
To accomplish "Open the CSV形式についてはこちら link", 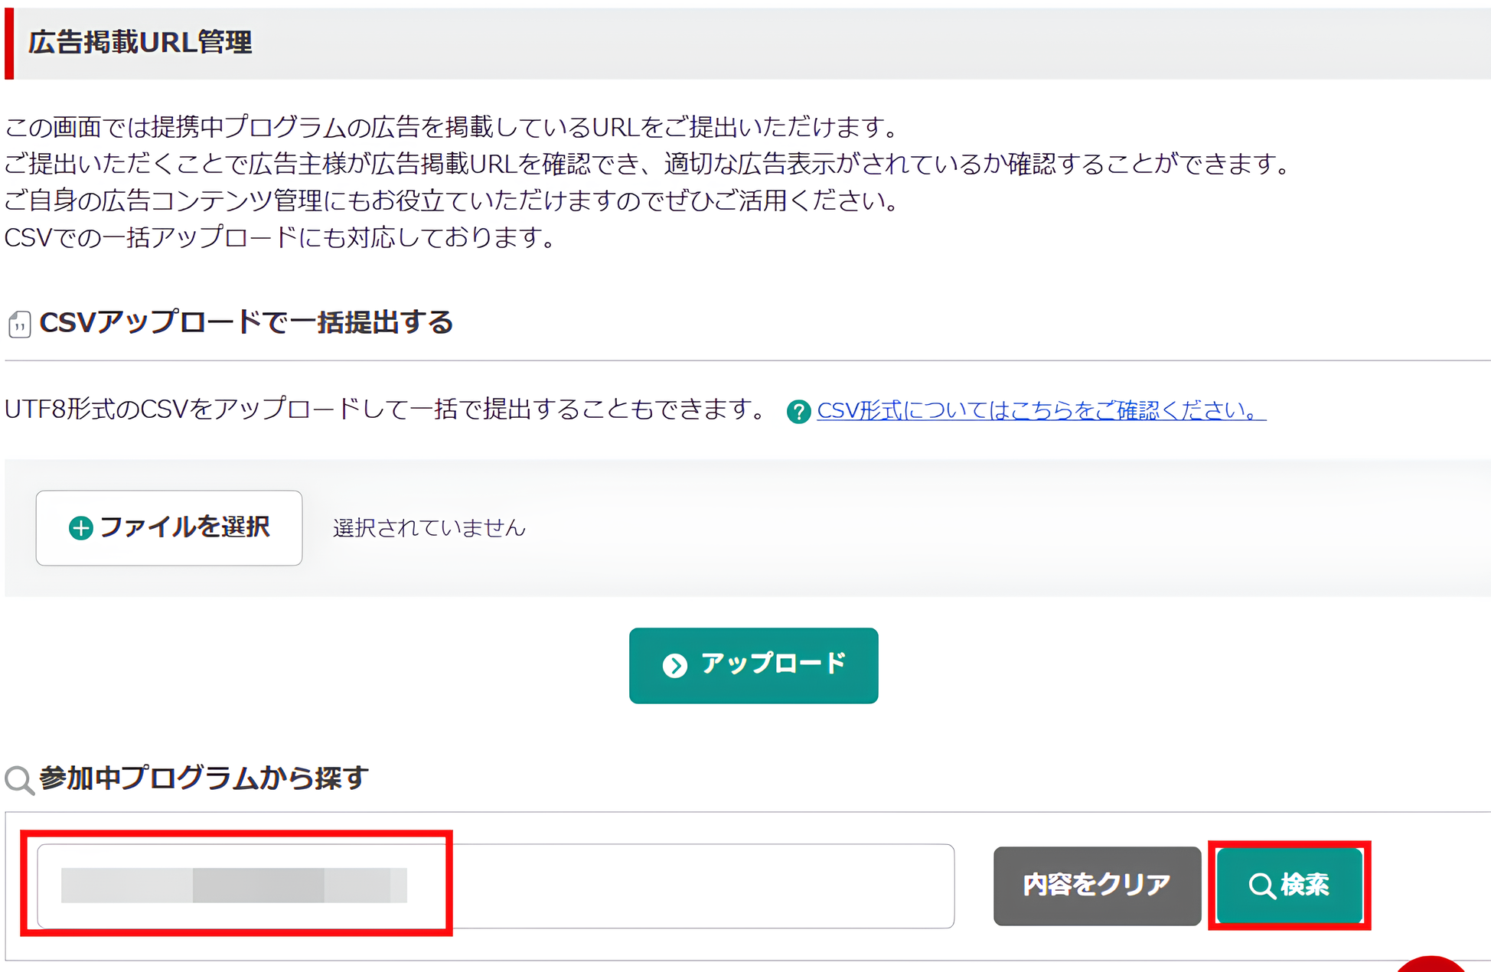I will coord(1041,411).
